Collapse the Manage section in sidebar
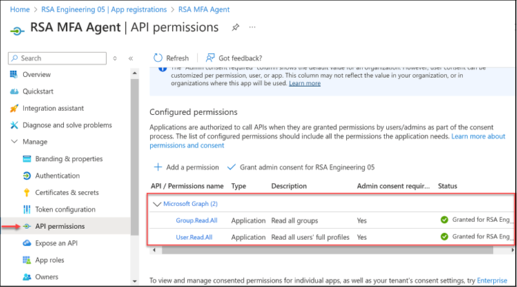 (x=14, y=142)
